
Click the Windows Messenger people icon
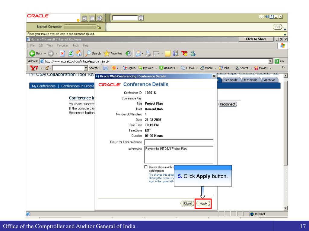tap(193, 54)
